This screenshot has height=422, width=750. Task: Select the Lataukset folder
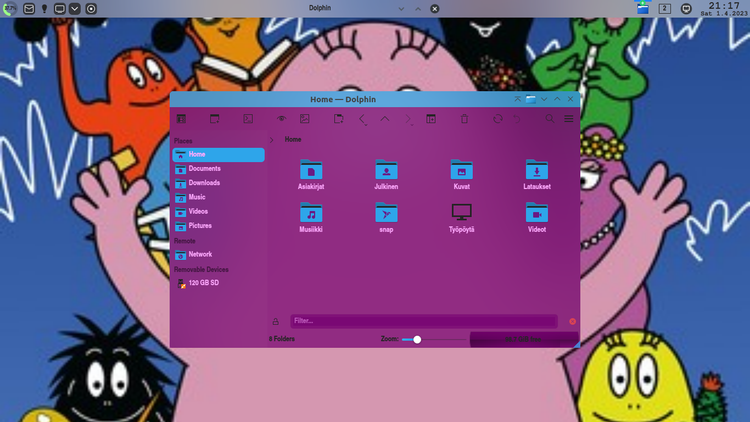[x=537, y=175]
